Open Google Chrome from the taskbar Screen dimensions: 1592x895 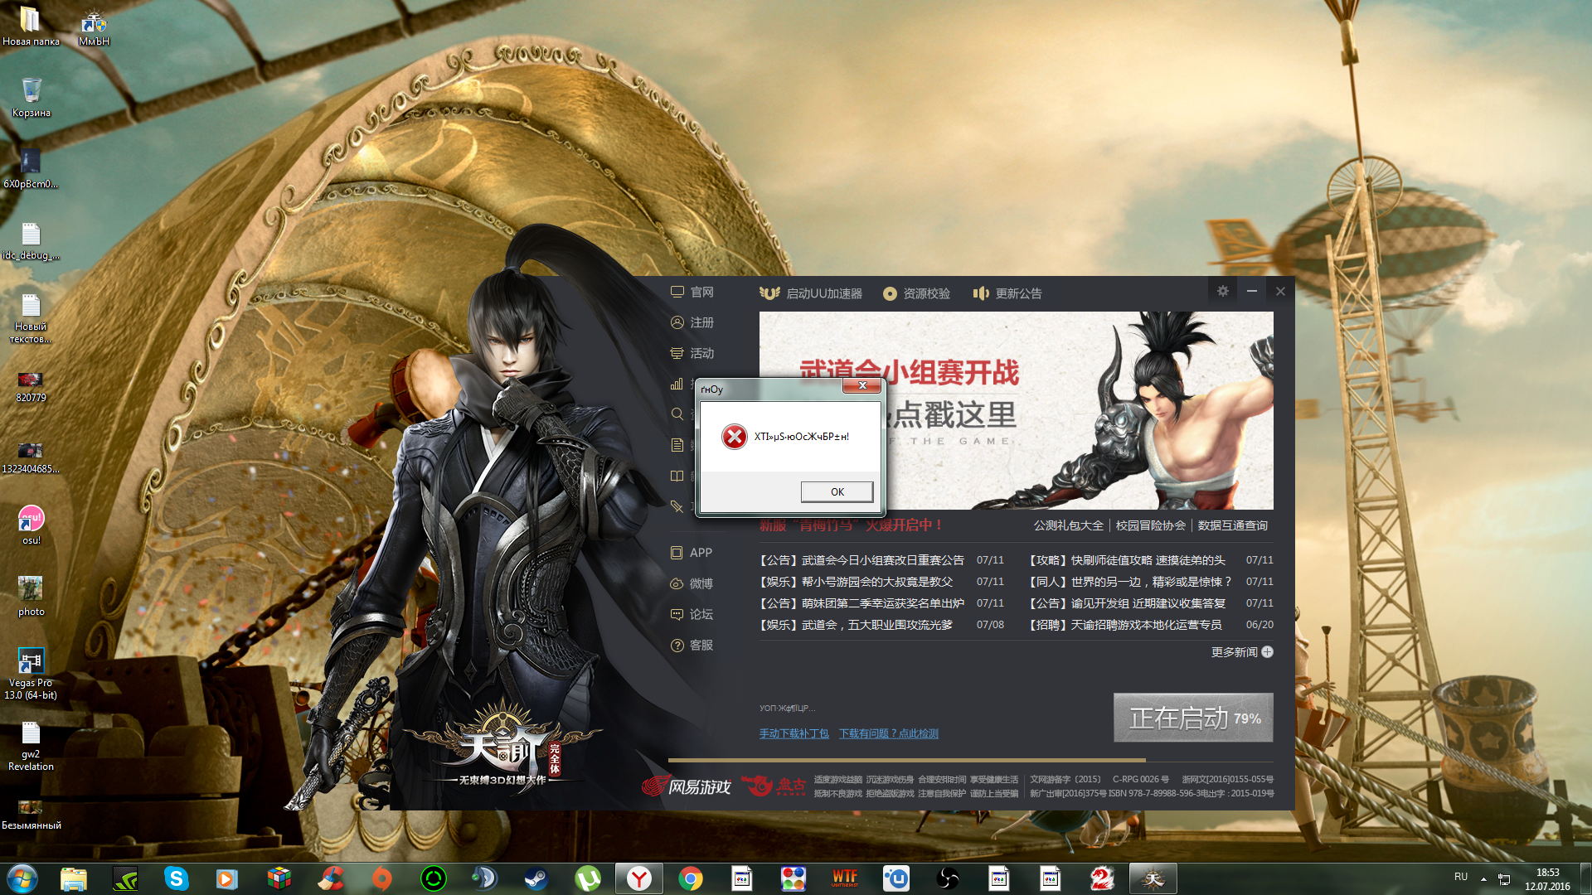click(691, 878)
